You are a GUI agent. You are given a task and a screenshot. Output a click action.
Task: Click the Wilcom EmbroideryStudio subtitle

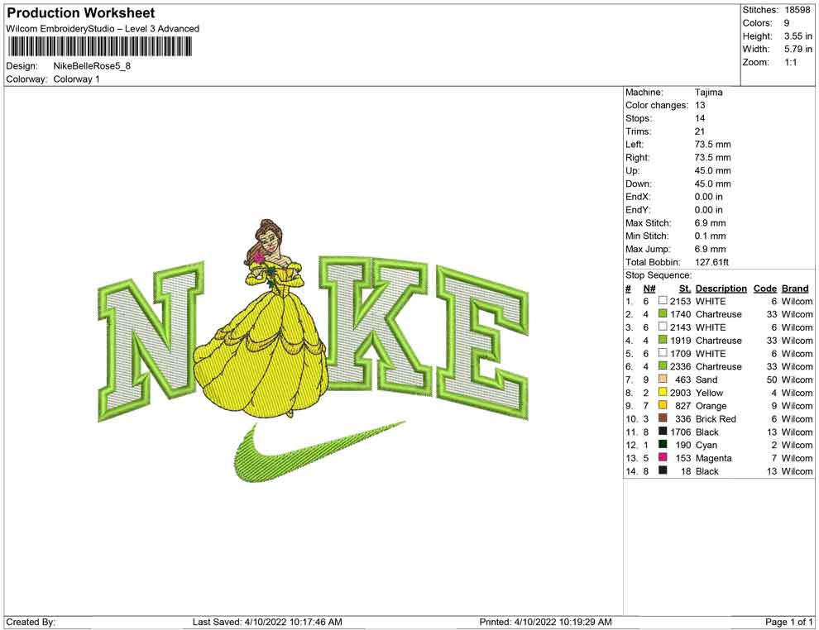coord(103,29)
